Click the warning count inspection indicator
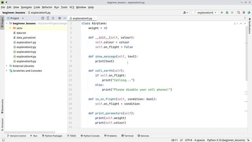This screenshot has height=142, width=252. (235, 24)
